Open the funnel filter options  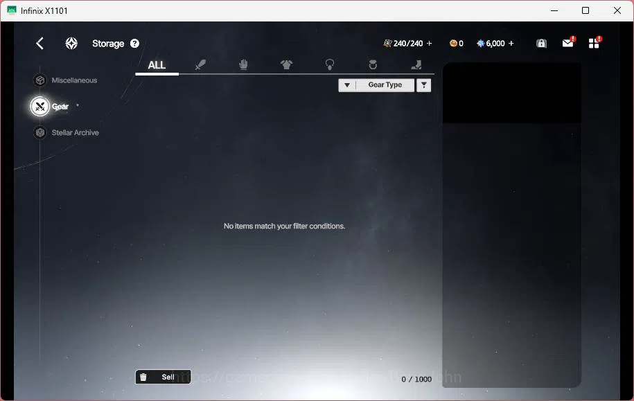tap(424, 85)
